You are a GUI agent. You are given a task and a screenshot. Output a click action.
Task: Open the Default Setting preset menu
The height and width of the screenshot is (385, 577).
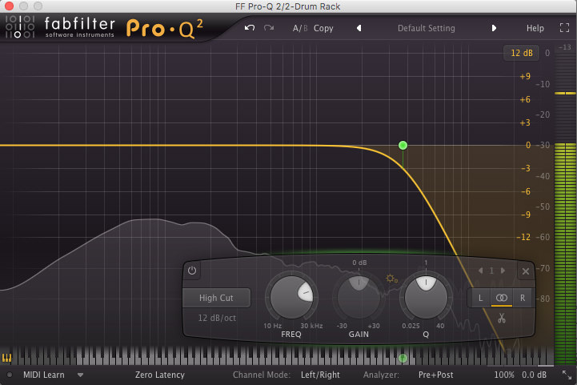[x=426, y=28]
